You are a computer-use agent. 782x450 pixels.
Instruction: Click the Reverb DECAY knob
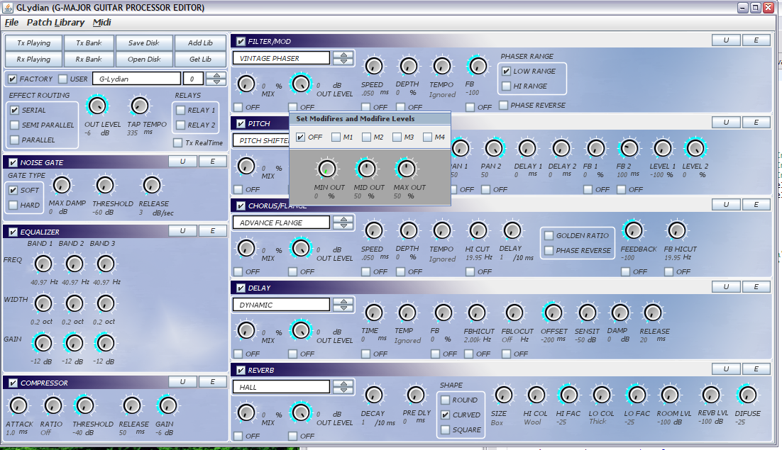pyautogui.click(x=373, y=395)
